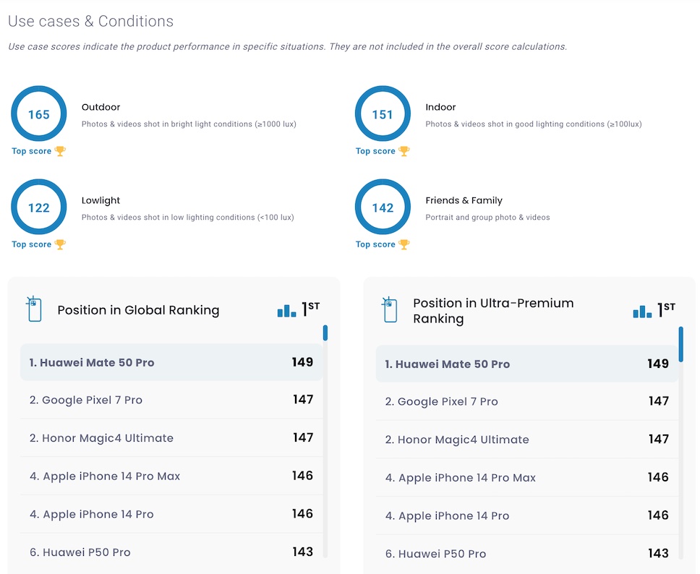The height and width of the screenshot is (574, 700).
Task: Click Top score label under Lowlight
Action: (x=31, y=244)
